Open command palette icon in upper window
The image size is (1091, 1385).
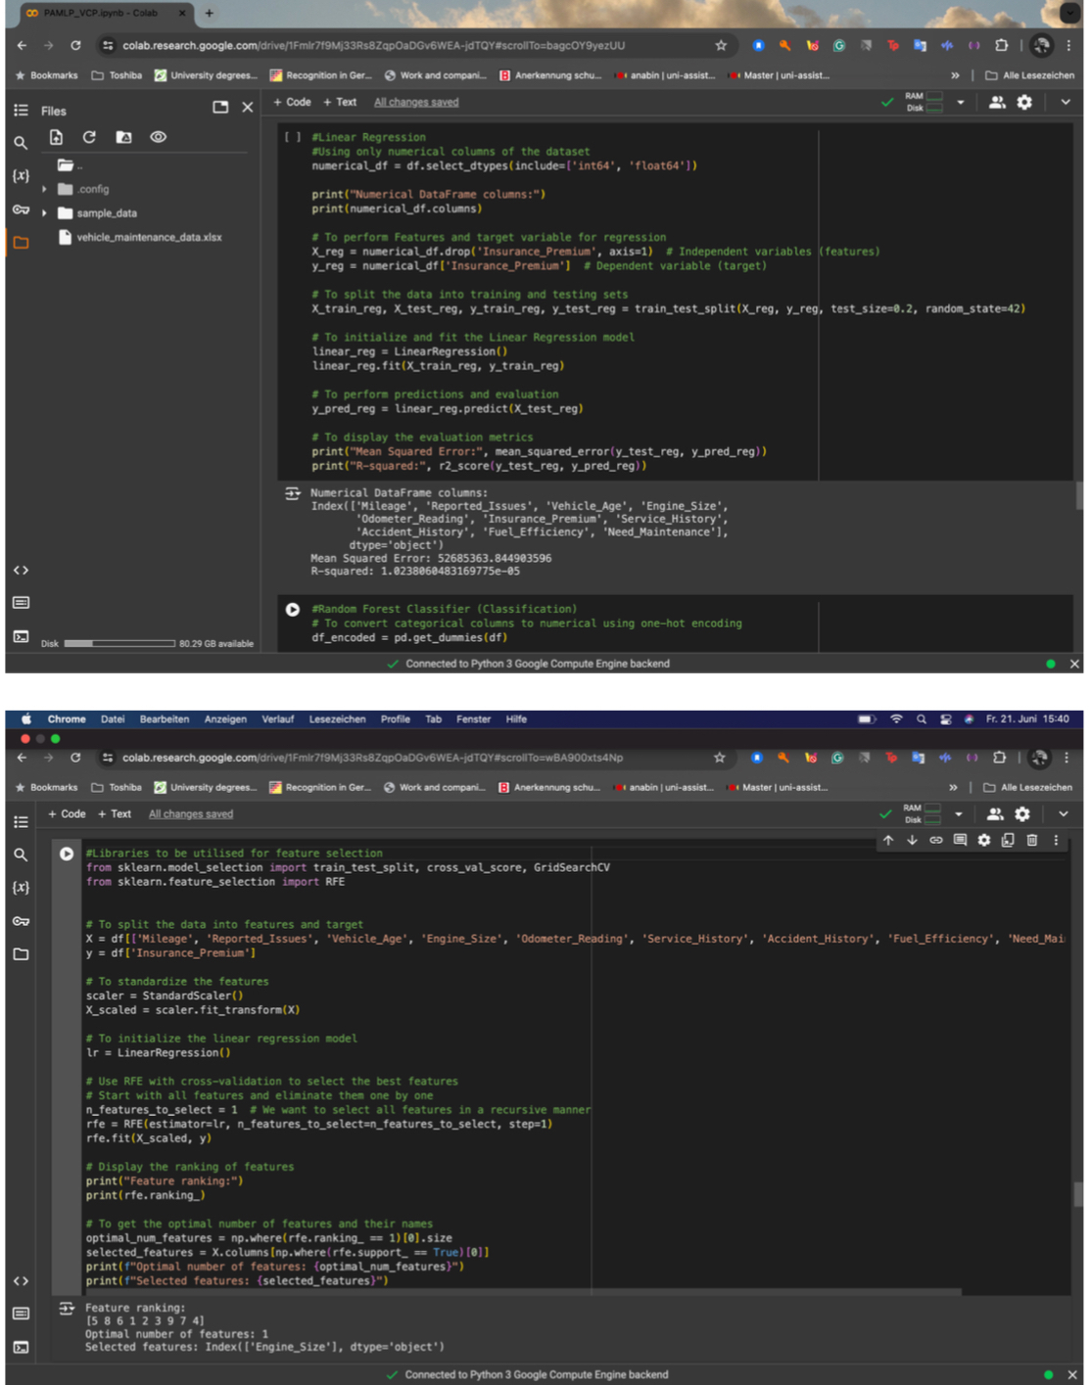[21, 603]
